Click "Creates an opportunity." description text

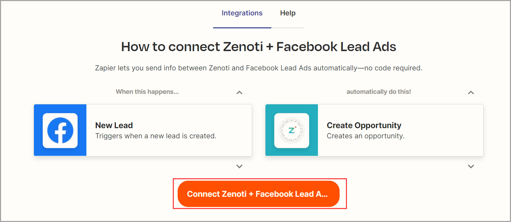[x=365, y=136]
